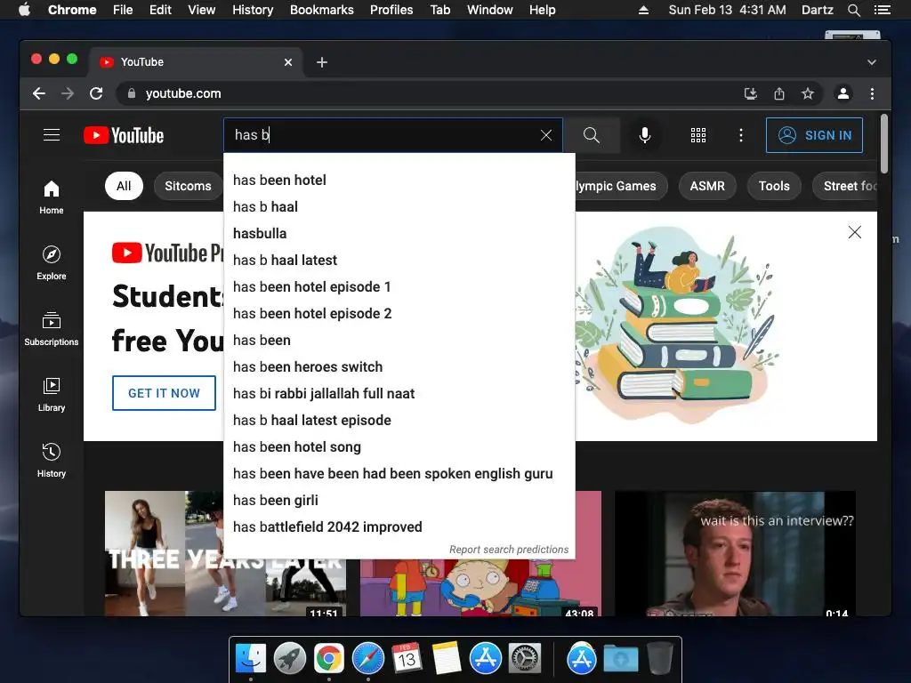Reload the page

[96, 93]
